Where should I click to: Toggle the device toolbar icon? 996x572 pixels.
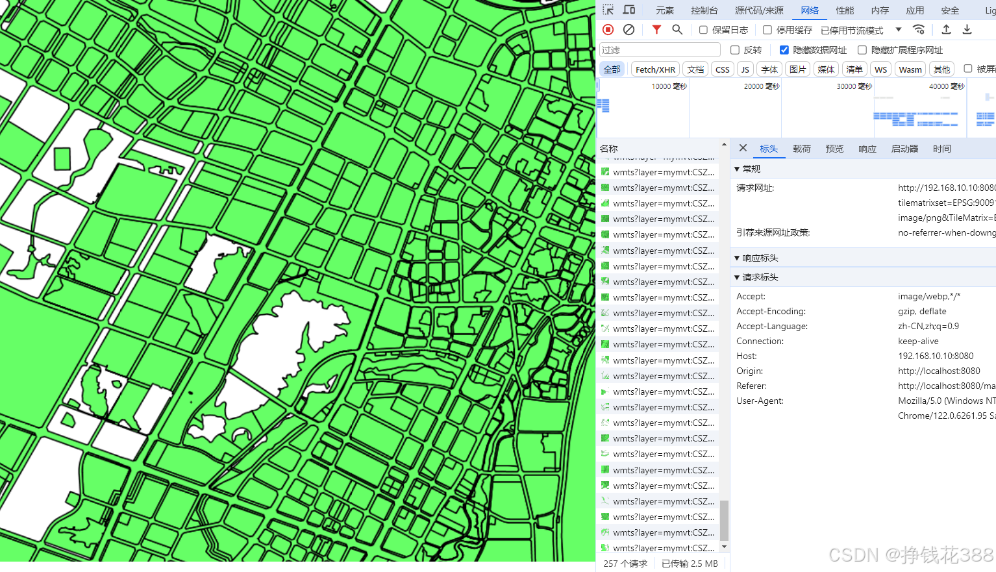click(x=629, y=10)
